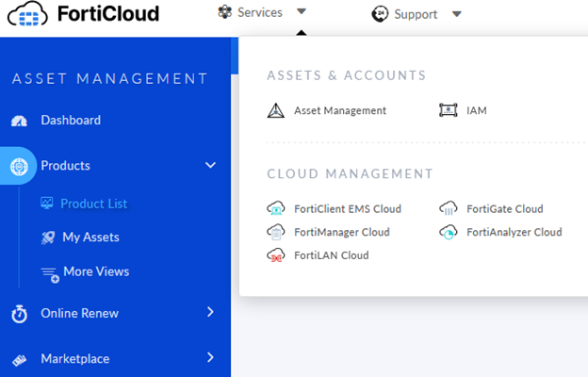
Task: Click the Product List monitor icon
Action: pyautogui.click(x=47, y=203)
